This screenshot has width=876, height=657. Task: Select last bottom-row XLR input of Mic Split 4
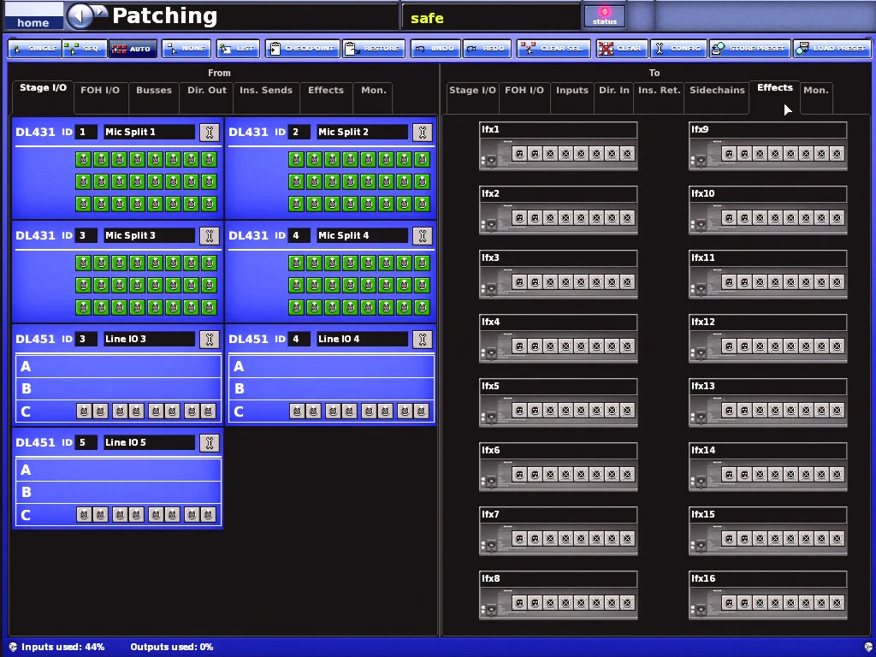(x=422, y=307)
